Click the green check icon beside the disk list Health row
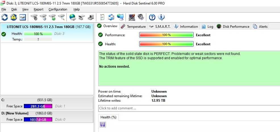280x132 pixels. point(3,34)
